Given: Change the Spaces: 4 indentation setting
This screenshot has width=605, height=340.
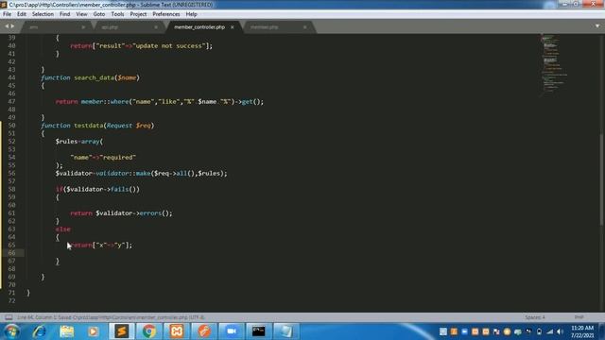Looking at the screenshot, I should pyautogui.click(x=535, y=317).
